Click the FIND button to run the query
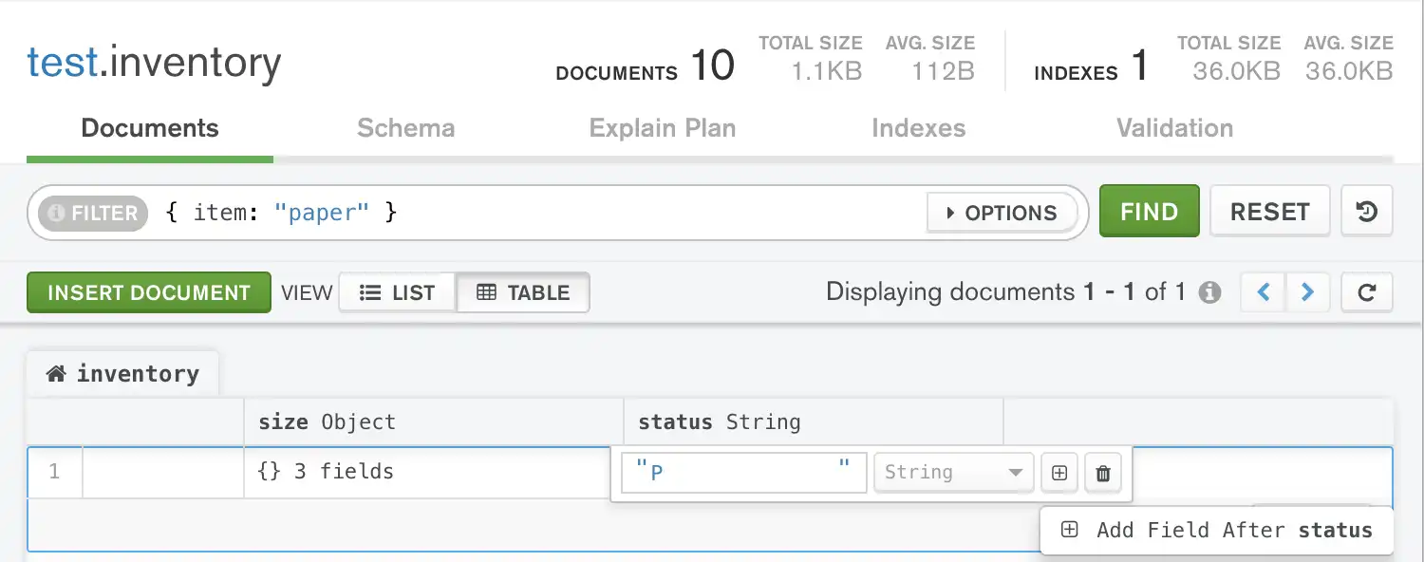 click(1149, 211)
